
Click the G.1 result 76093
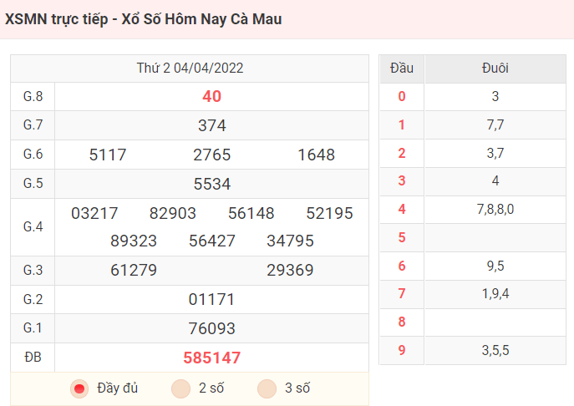coord(211,328)
